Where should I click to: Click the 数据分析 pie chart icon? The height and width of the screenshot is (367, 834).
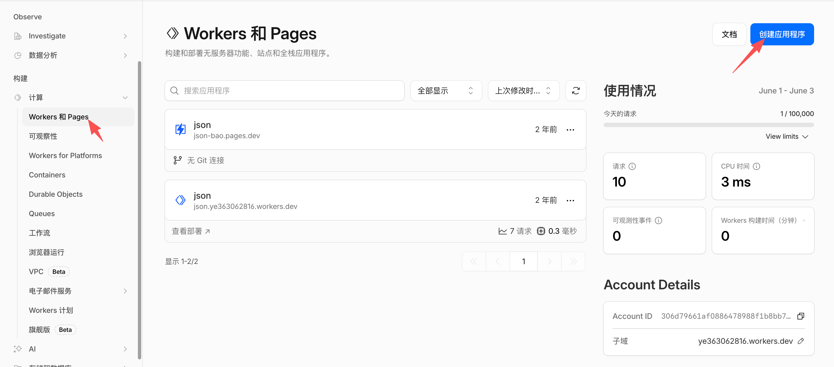[x=18, y=55]
